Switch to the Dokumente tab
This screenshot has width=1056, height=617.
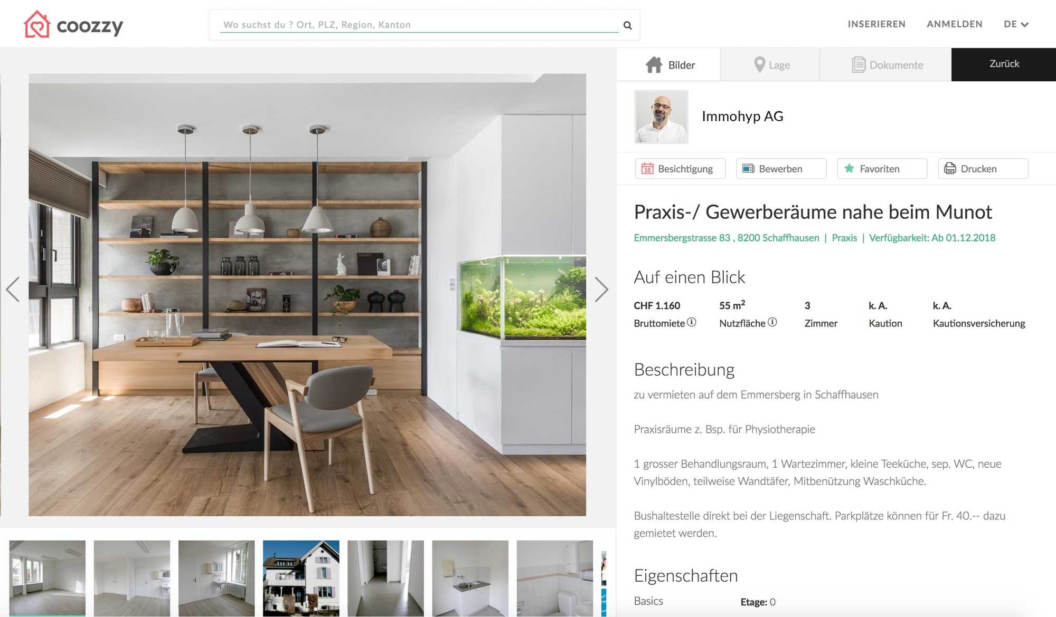click(885, 64)
